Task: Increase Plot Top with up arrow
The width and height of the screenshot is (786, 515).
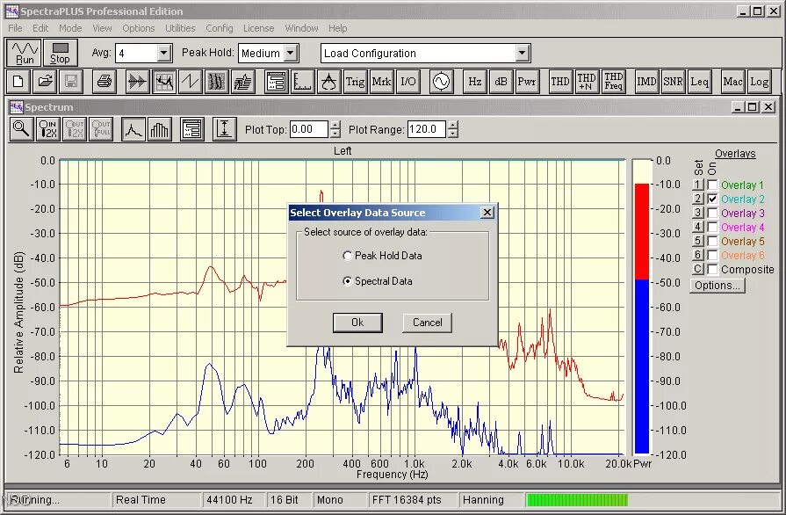Action: 335,125
